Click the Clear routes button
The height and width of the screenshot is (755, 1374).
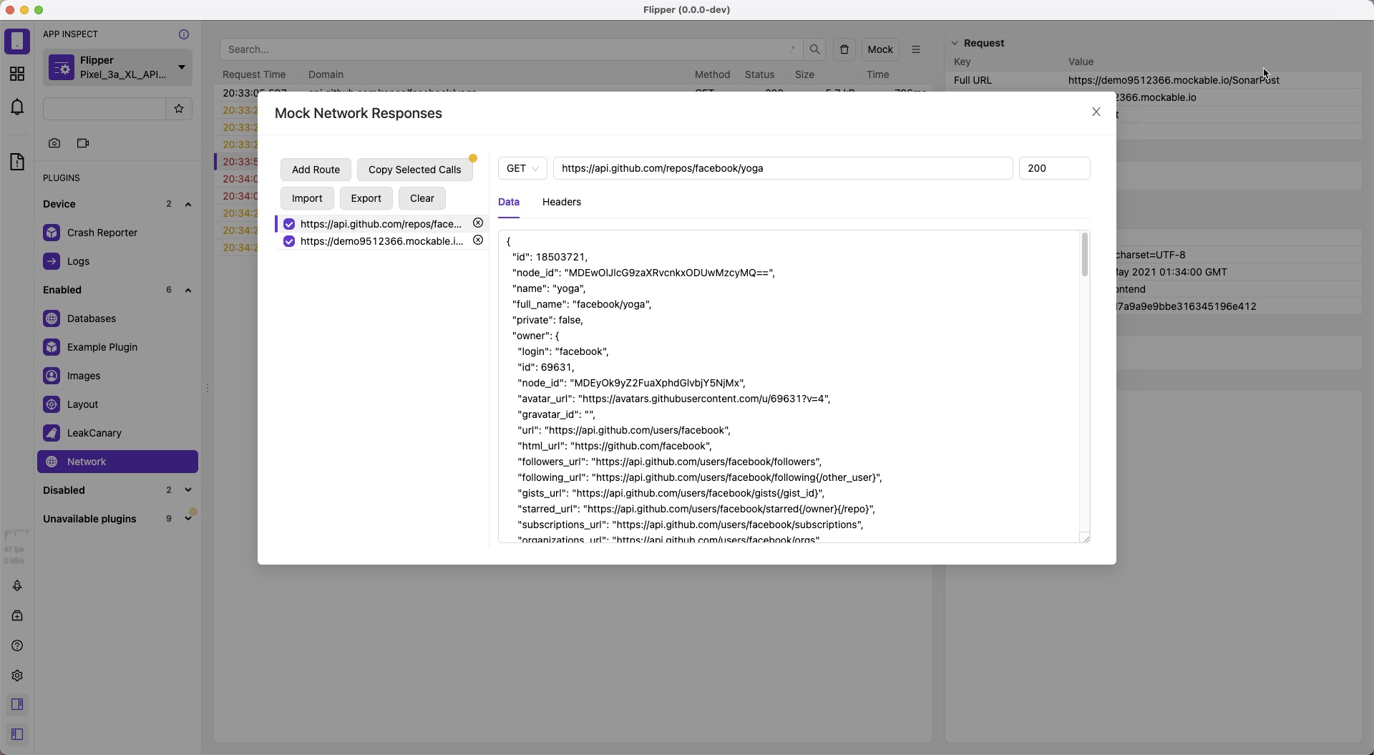pos(422,198)
